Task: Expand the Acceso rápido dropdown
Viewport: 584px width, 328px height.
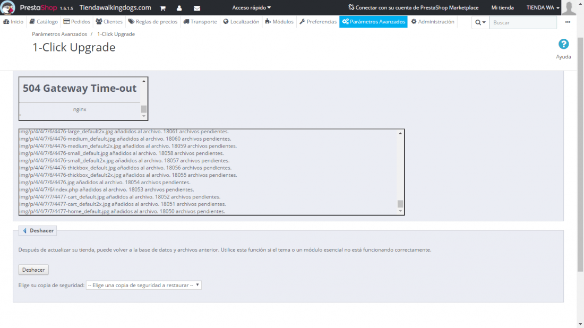Action: click(252, 7)
